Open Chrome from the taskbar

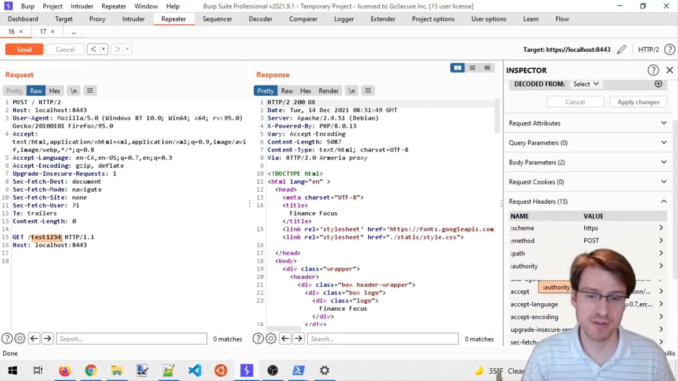point(91,370)
